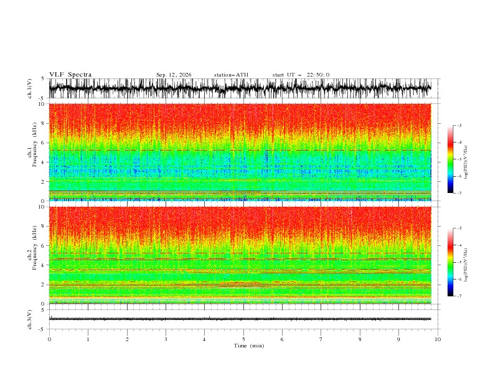Click the ch.1 Frequency (kHz) axis label
The width and height of the screenshot is (493, 381).
click(32, 152)
